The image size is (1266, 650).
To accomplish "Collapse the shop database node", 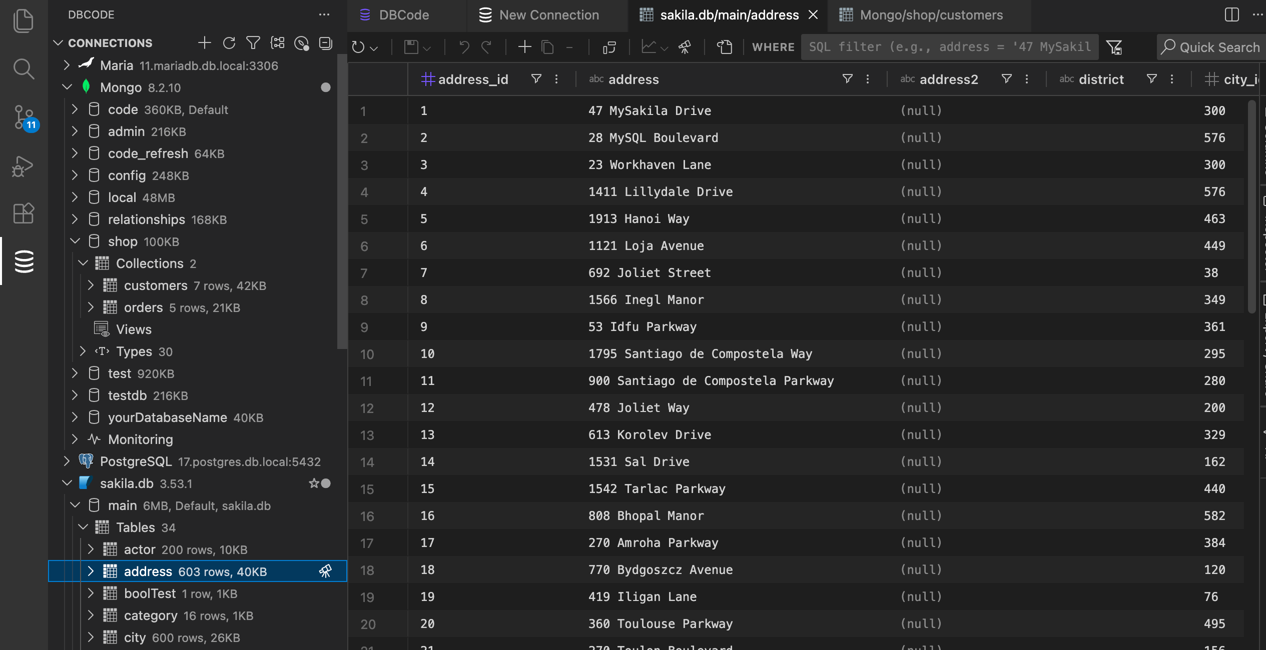I will click(75, 241).
